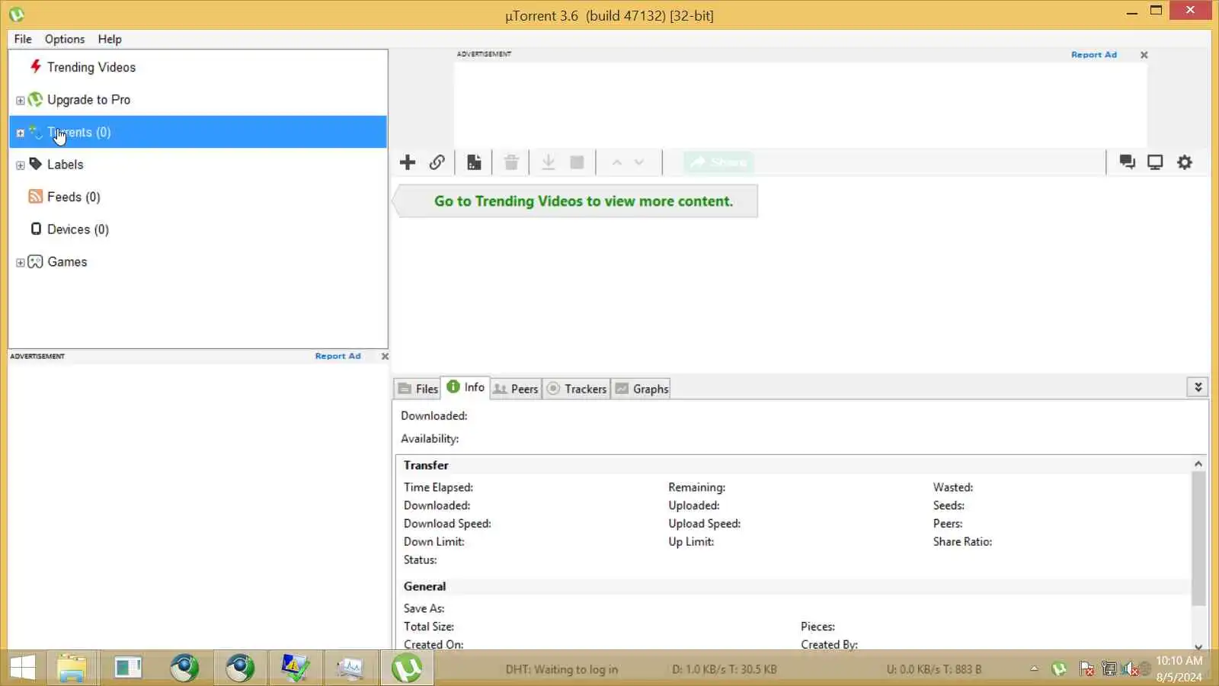1219x686 pixels.
Task: Expand the Games tree node
Action: click(20, 262)
